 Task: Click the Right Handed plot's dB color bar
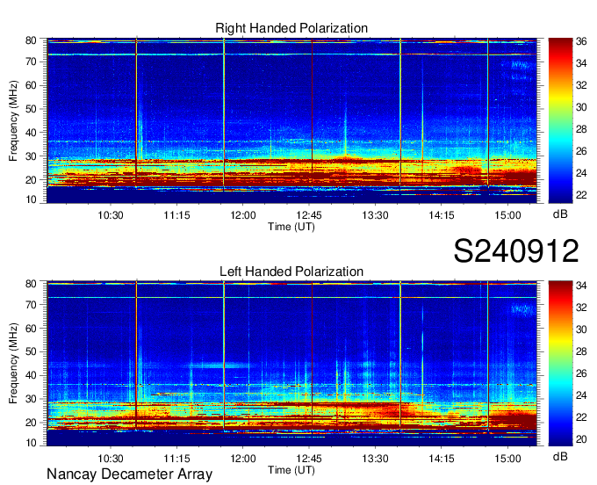pos(560,120)
